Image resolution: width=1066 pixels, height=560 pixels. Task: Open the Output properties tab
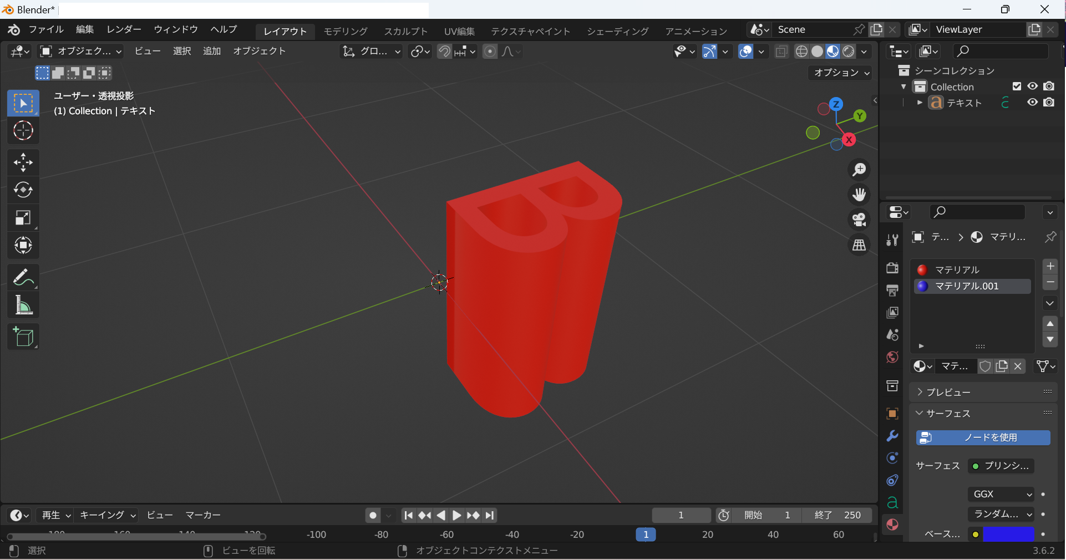pyautogui.click(x=892, y=291)
